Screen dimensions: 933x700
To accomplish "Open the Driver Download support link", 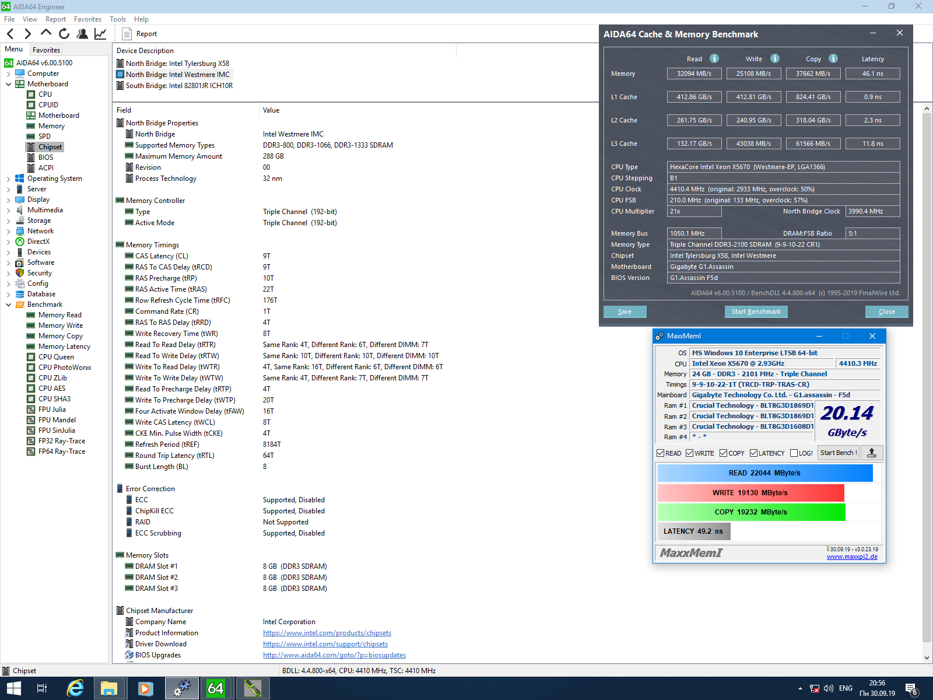I will click(x=325, y=644).
